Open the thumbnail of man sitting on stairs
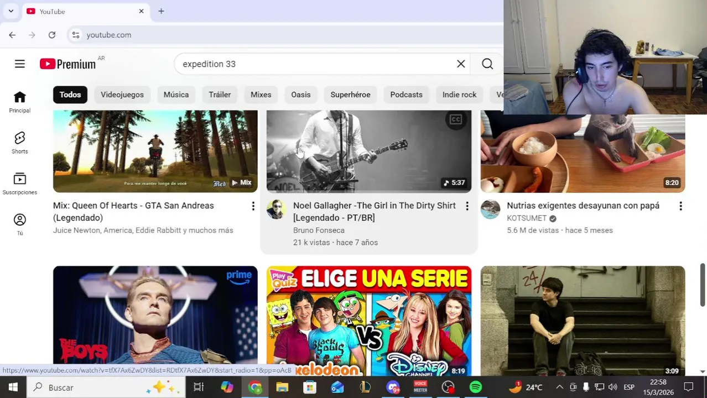Viewport: 707px width, 398px height. coord(583,321)
